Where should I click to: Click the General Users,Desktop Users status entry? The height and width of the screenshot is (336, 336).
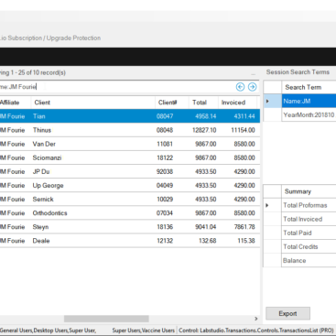(48, 331)
